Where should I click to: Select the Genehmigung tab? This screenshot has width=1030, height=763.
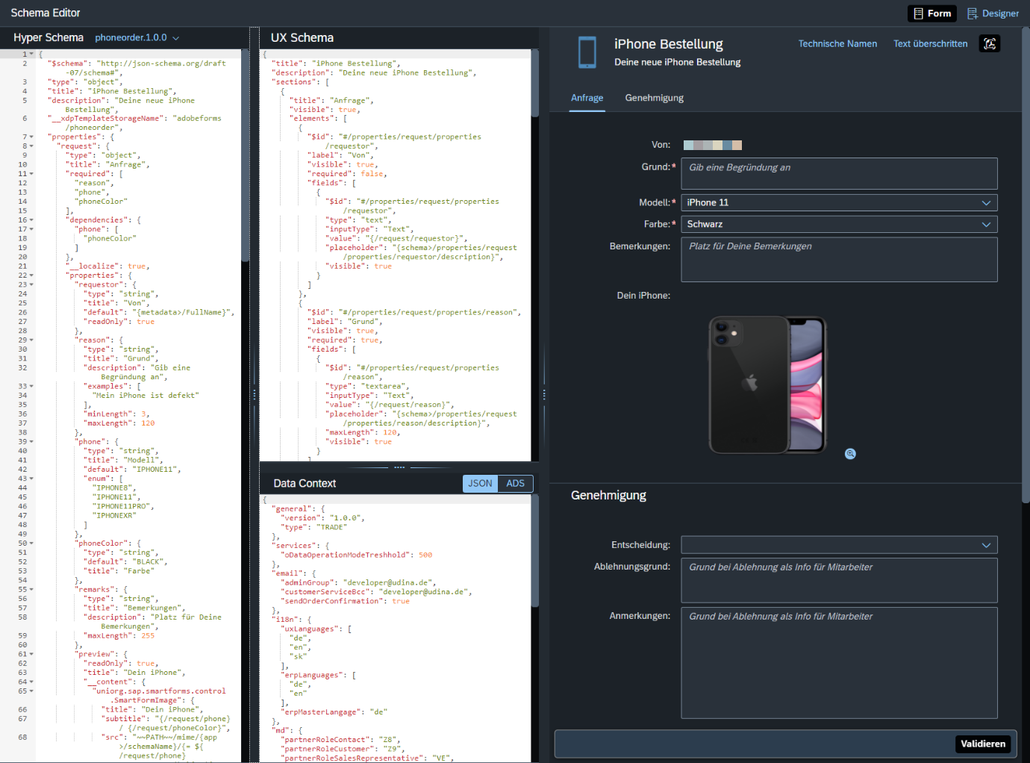(x=654, y=98)
